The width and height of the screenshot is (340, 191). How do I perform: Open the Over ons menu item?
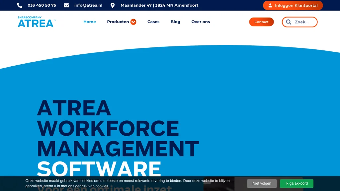pyautogui.click(x=201, y=22)
